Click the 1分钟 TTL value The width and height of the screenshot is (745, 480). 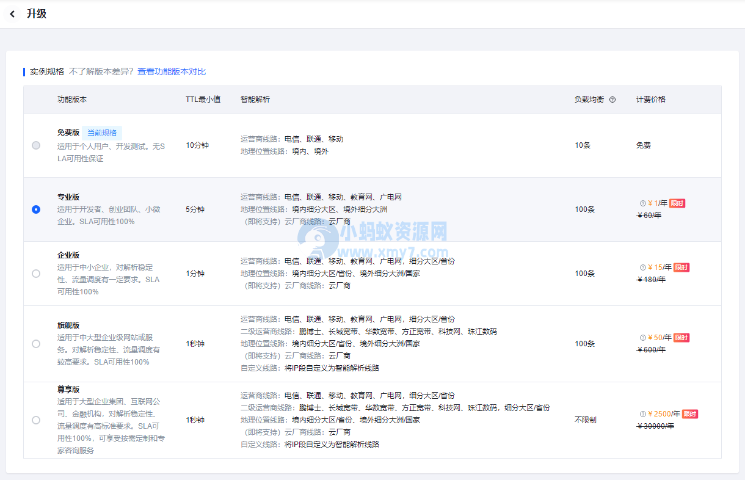[x=195, y=274]
